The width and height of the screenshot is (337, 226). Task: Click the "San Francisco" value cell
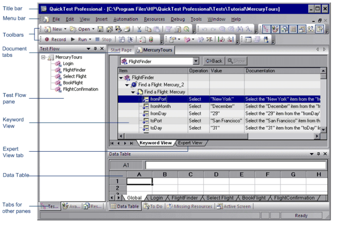227,121
